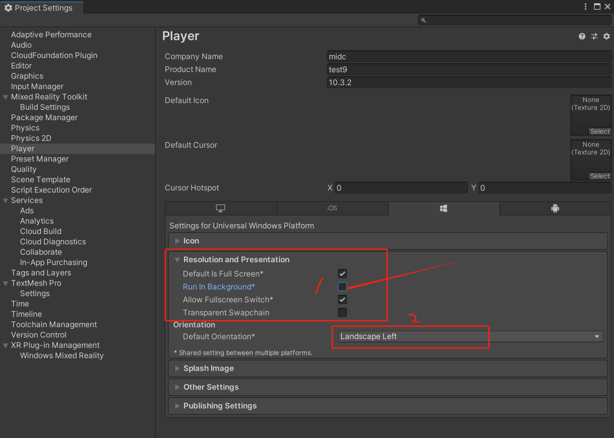Enable Run In Background checkbox
The width and height of the screenshot is (614, 438).
click(x=342, y=287)
